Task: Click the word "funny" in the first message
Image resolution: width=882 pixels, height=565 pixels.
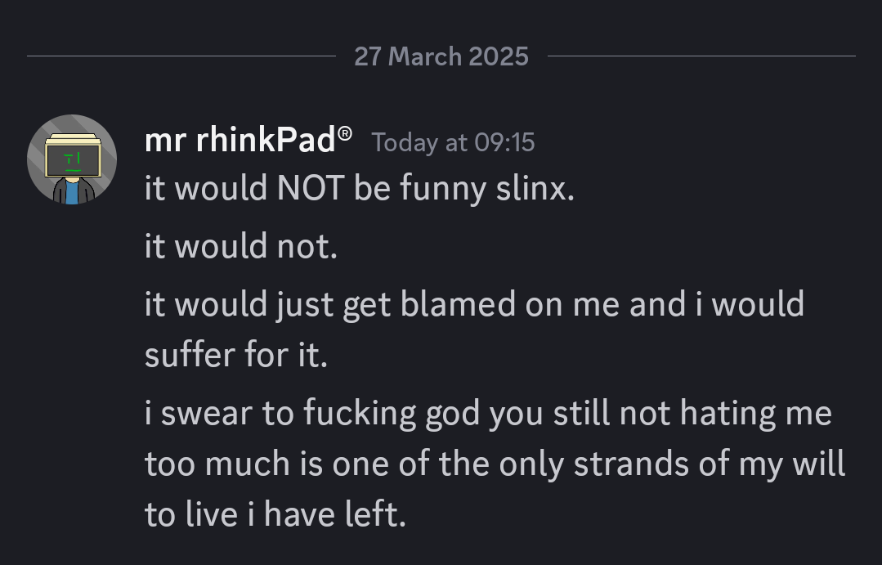Action: (442, 189)
